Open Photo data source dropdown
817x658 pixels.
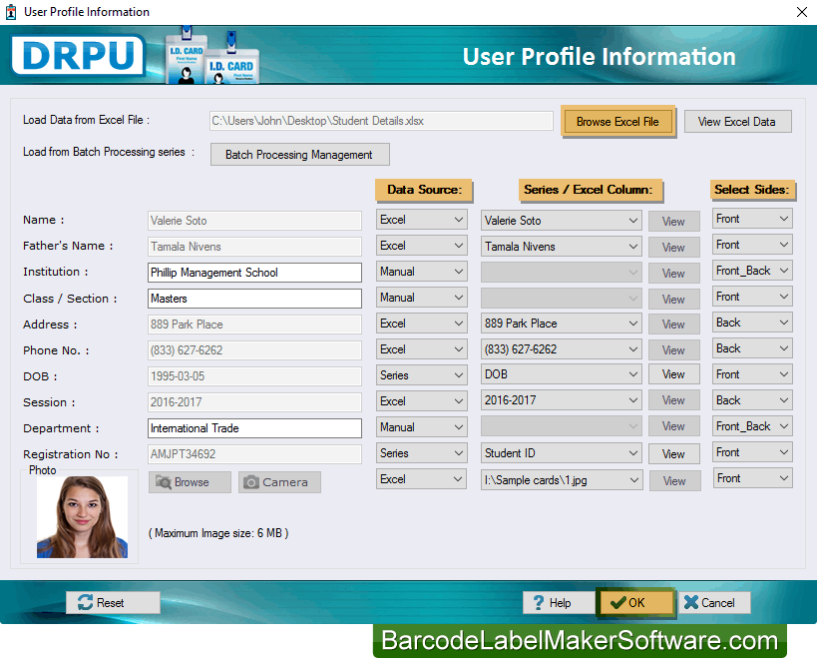tap(422, 479)
